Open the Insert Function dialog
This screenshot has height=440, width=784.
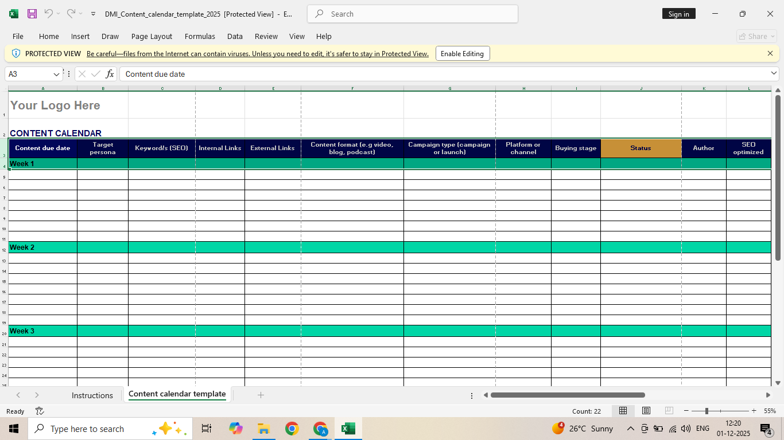click(x=110, y=73)
